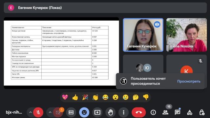Select Elena Nosova video tile

pyautogui.click(x=187, y=35)
